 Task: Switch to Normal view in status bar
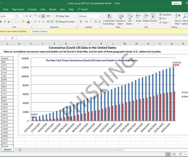pyautogui.click(x=168, y=155)
